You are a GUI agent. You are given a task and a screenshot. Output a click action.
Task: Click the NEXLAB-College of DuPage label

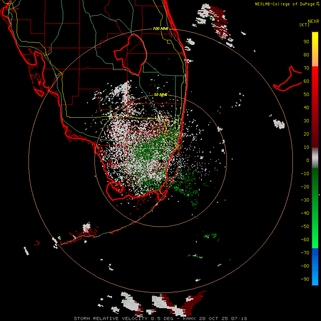coord(286,4)
